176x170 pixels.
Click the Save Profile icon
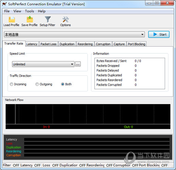click(30, 19)
